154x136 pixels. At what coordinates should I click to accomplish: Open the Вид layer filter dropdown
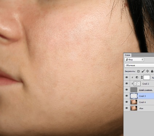pos(134,60)
